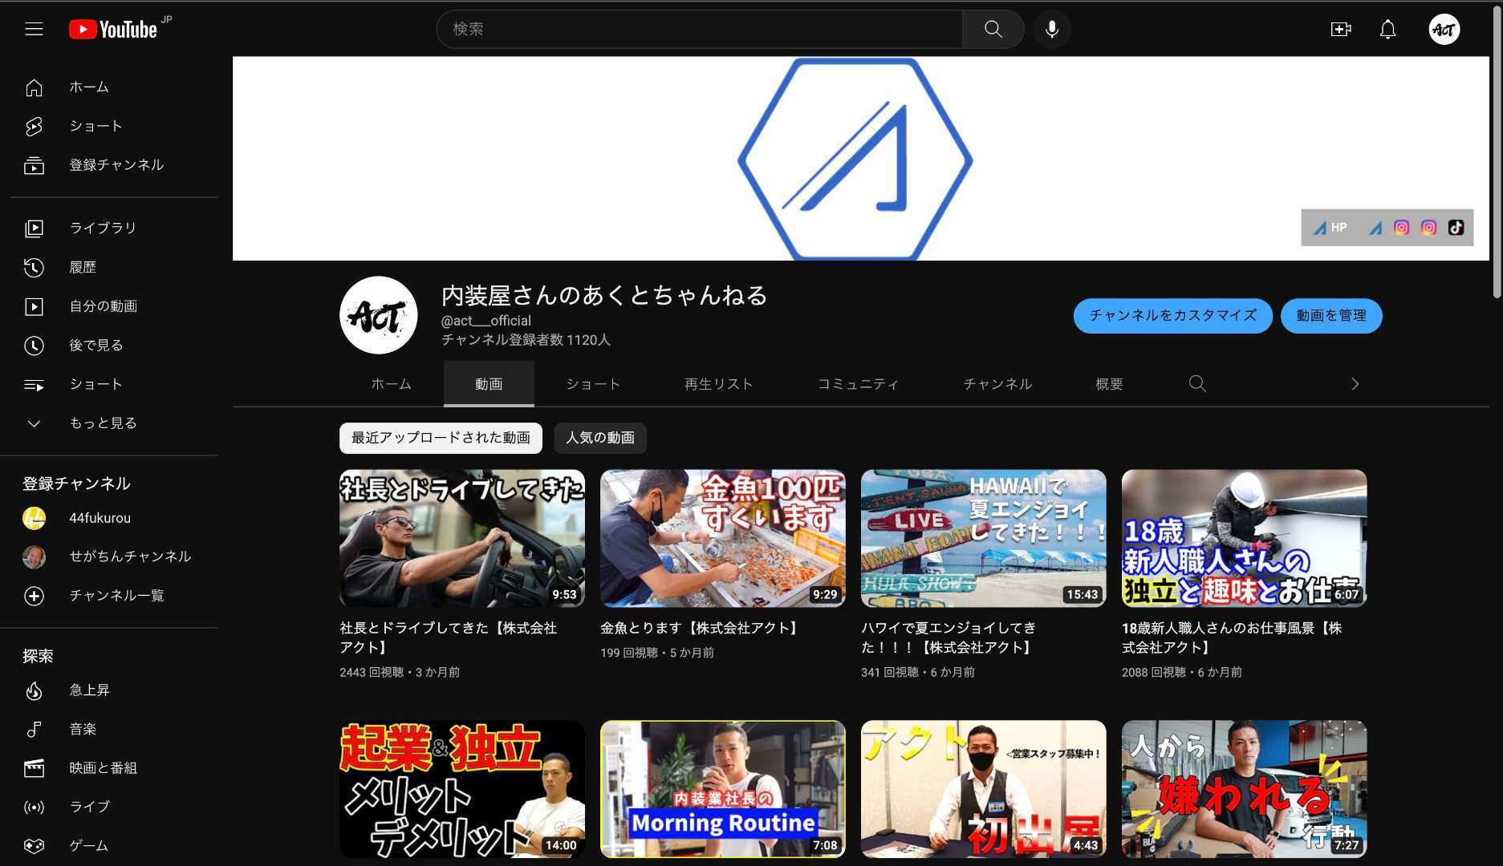Viewport: 1503px width, 866px height.
Task: Switch to the channel ホーム tab
Action: click(391, 384)
